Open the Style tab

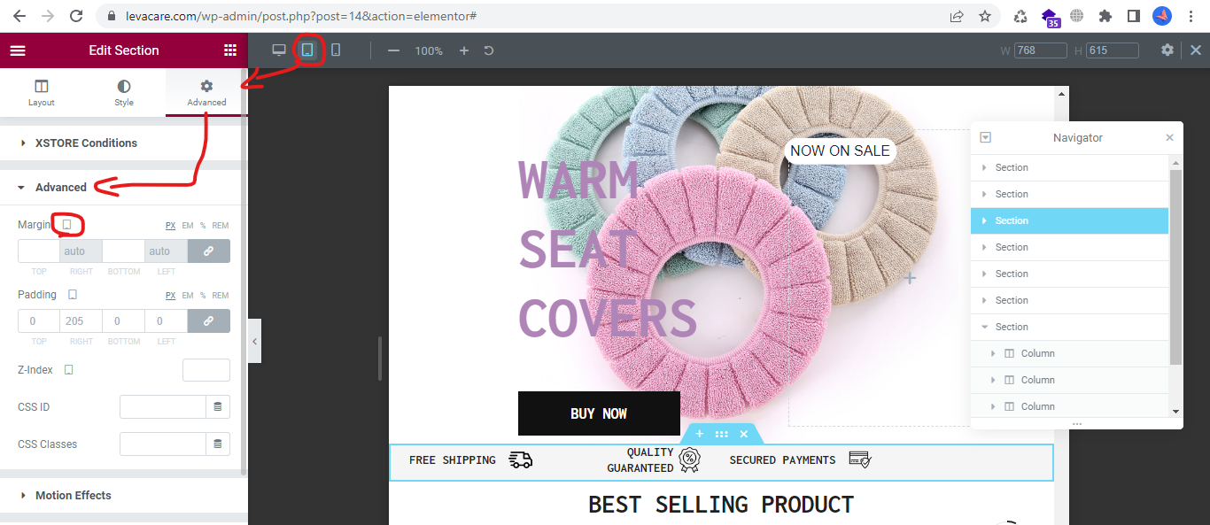(124, 92)
